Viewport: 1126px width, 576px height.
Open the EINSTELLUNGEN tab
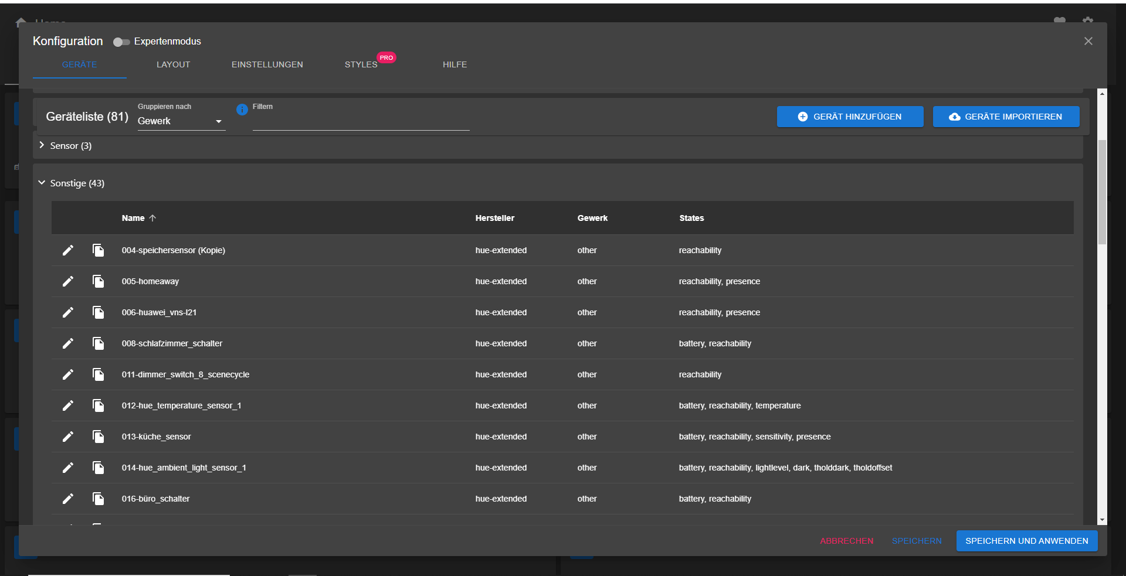point(267,64)
